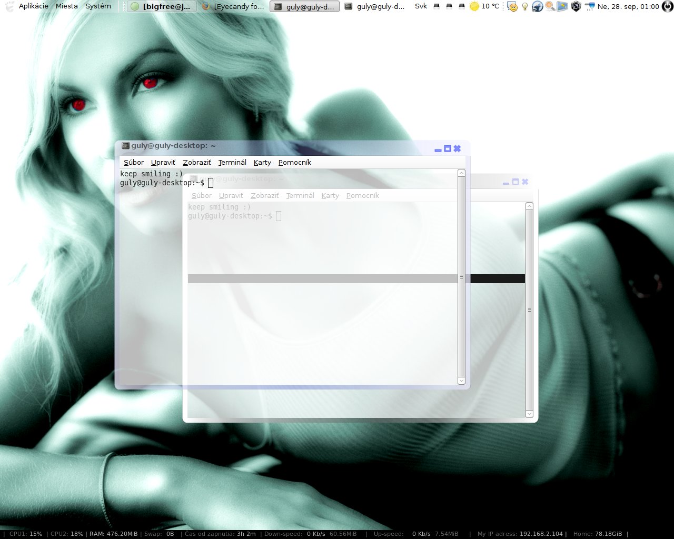The image size is (674, 539).
Task: Click rear terminal scrollbar handle
Action: pos(530,310)
